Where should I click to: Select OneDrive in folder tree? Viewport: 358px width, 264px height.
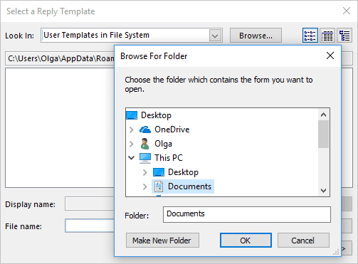(x=172, y=130)
